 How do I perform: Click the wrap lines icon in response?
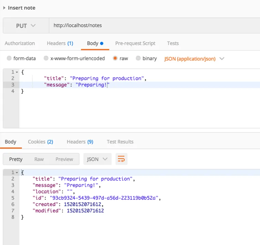tap(121, 159)
